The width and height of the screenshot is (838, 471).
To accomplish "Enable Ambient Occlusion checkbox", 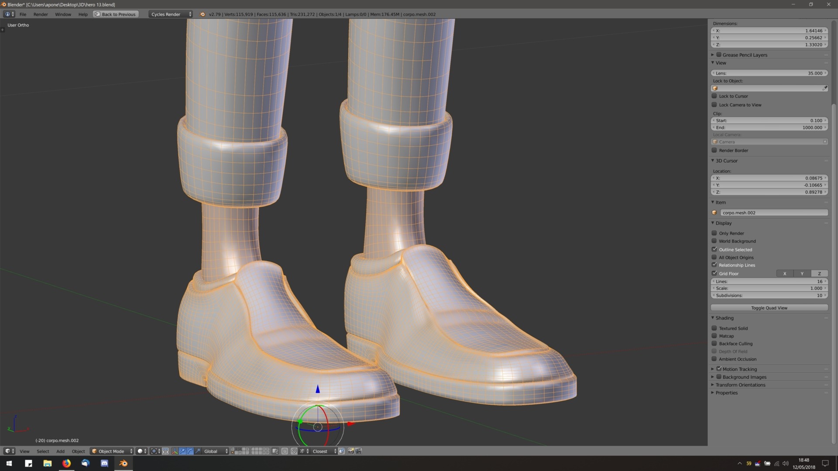I will click(714, 359).
